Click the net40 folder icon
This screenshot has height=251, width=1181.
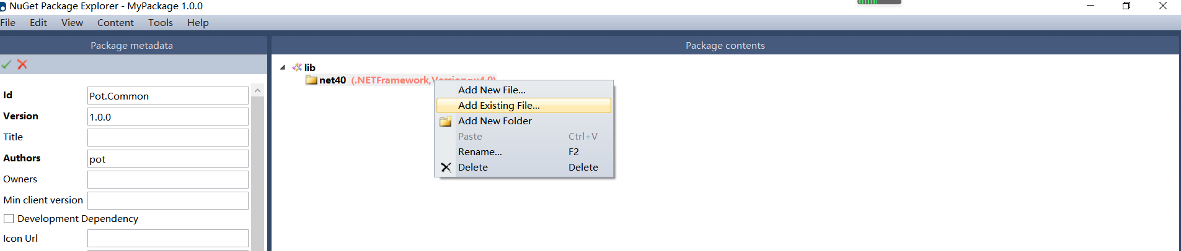coord(311,80)
